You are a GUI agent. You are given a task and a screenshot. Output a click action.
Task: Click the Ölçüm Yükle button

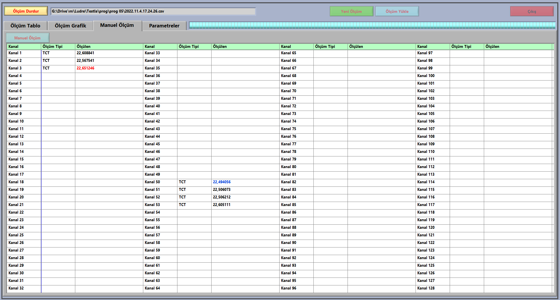(x=397, y=11)
